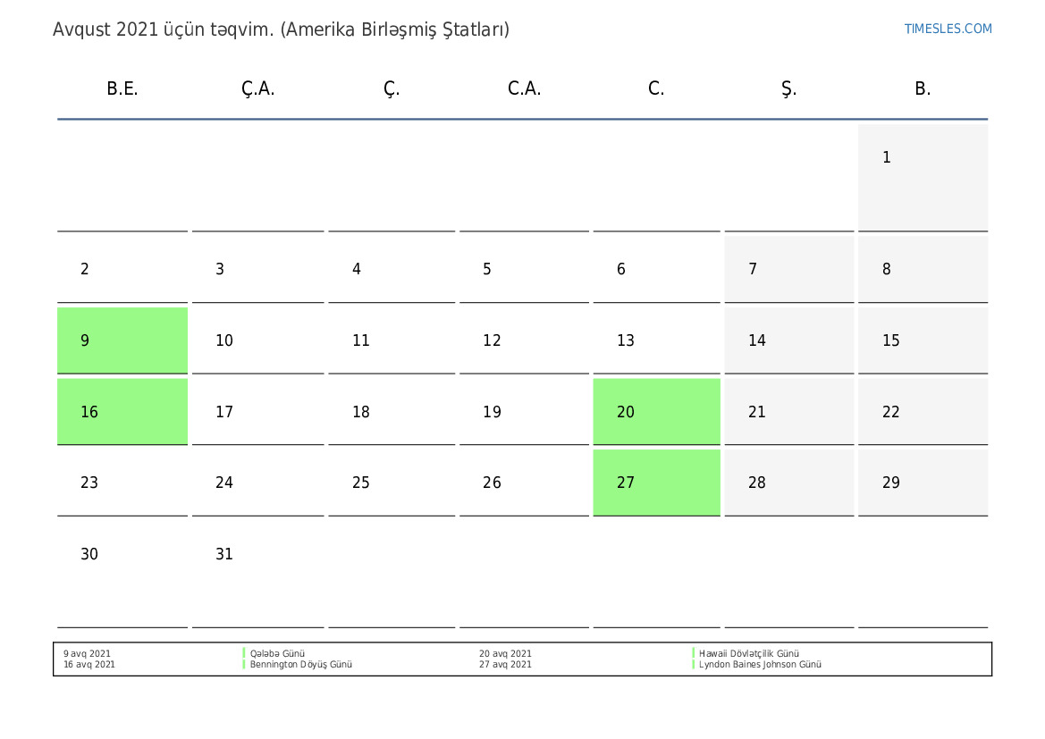Image resolution: width=1045 pixels, height=739 pixels.
Task: Click the calendar title Avqust 2021
Action: 281,29
